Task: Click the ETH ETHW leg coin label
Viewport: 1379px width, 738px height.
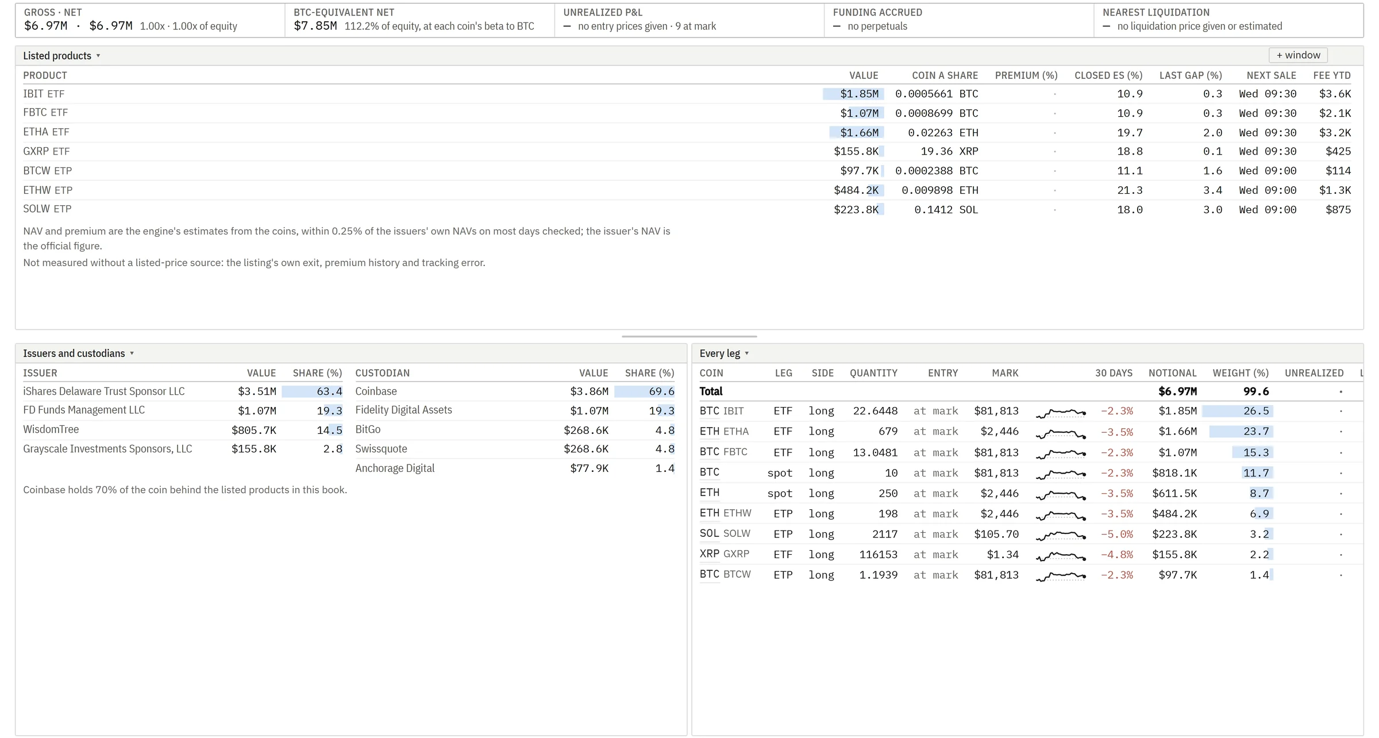Action: 725,513
